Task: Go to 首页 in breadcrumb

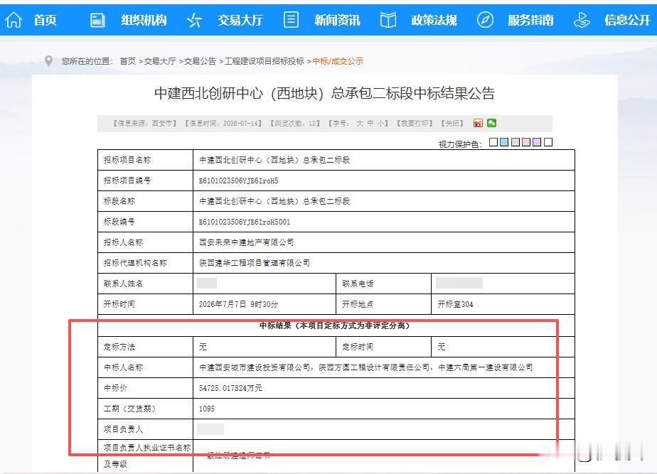Action: click(x=128, y=61)
